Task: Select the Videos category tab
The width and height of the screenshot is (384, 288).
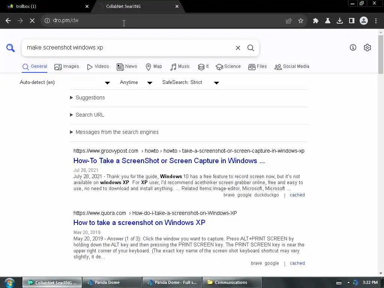Action: tap(98, 67)
